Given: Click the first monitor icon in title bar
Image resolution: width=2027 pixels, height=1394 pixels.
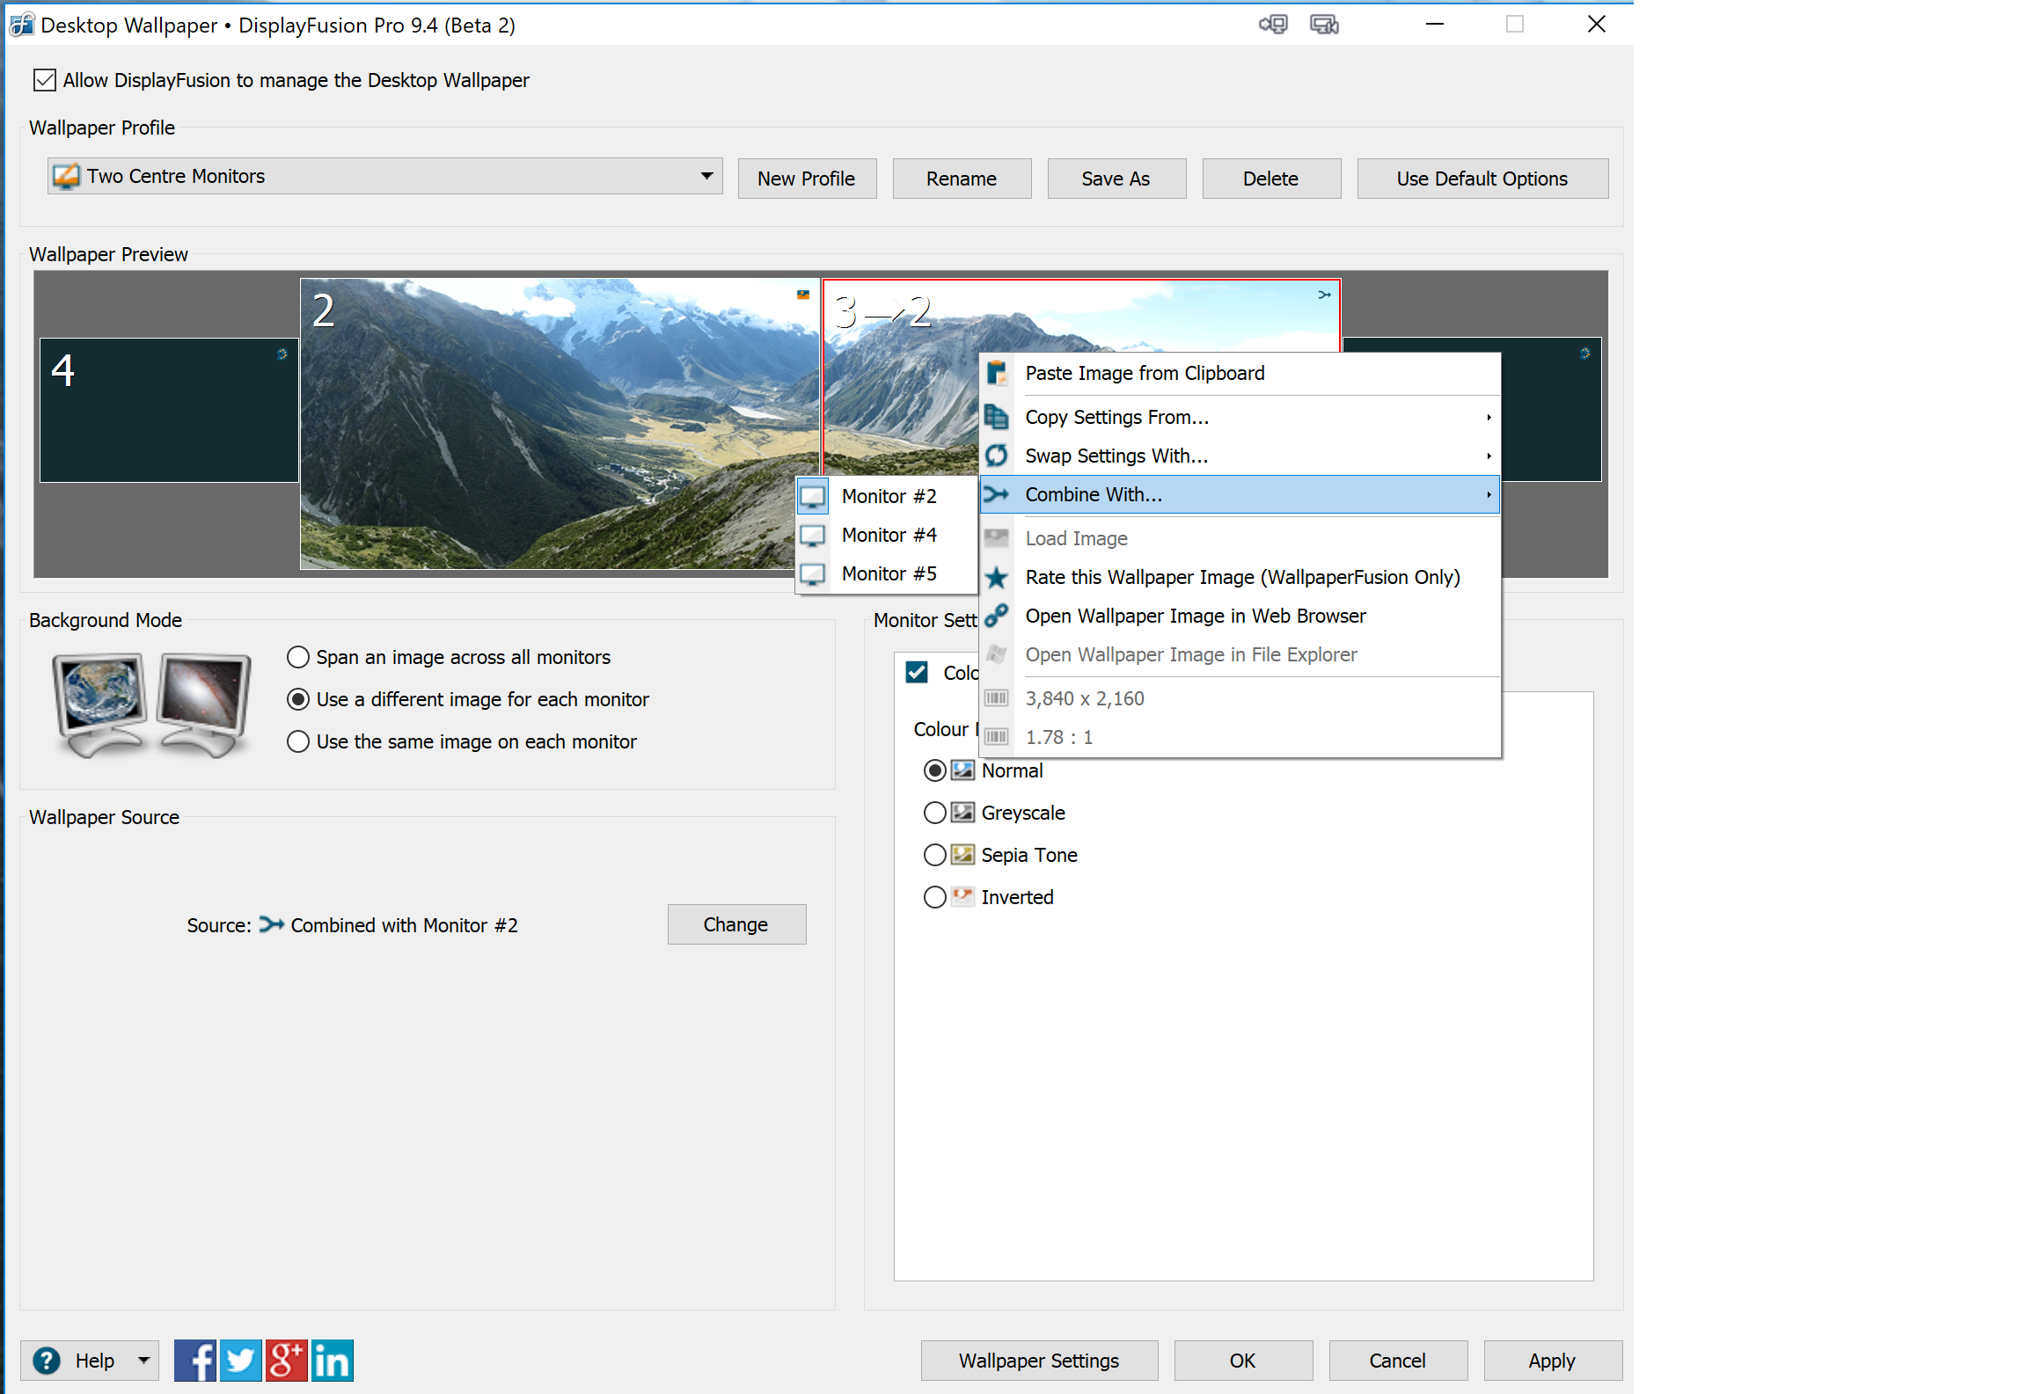Looking at the screenshot, I should (1272, 25).
